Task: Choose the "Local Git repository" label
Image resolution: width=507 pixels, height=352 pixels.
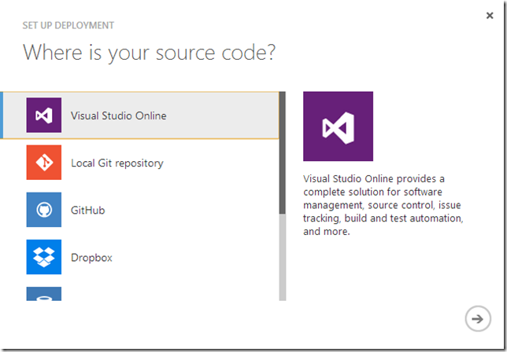Action: [x=117, y=163]
